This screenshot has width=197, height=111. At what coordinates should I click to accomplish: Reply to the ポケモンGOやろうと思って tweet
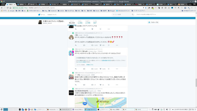(76, 69)
